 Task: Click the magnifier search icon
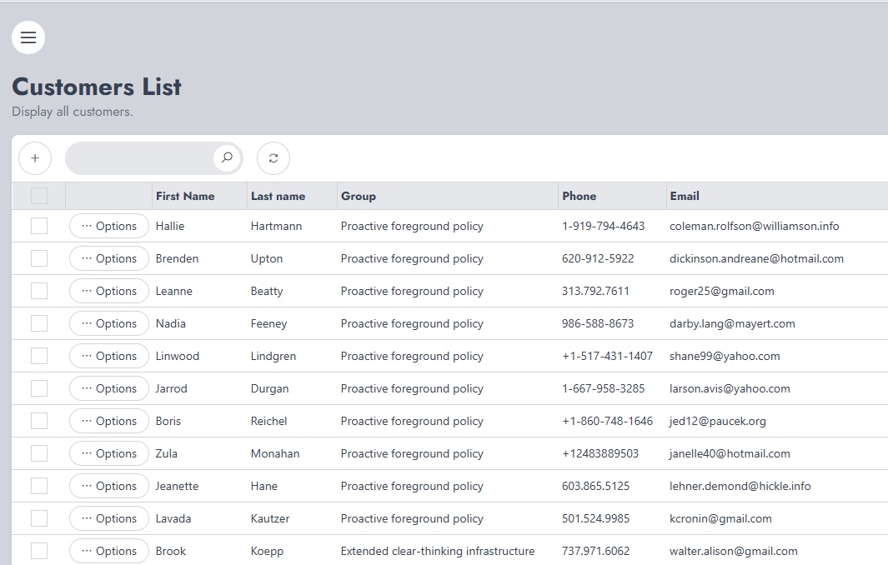click(x=227, y=157)
